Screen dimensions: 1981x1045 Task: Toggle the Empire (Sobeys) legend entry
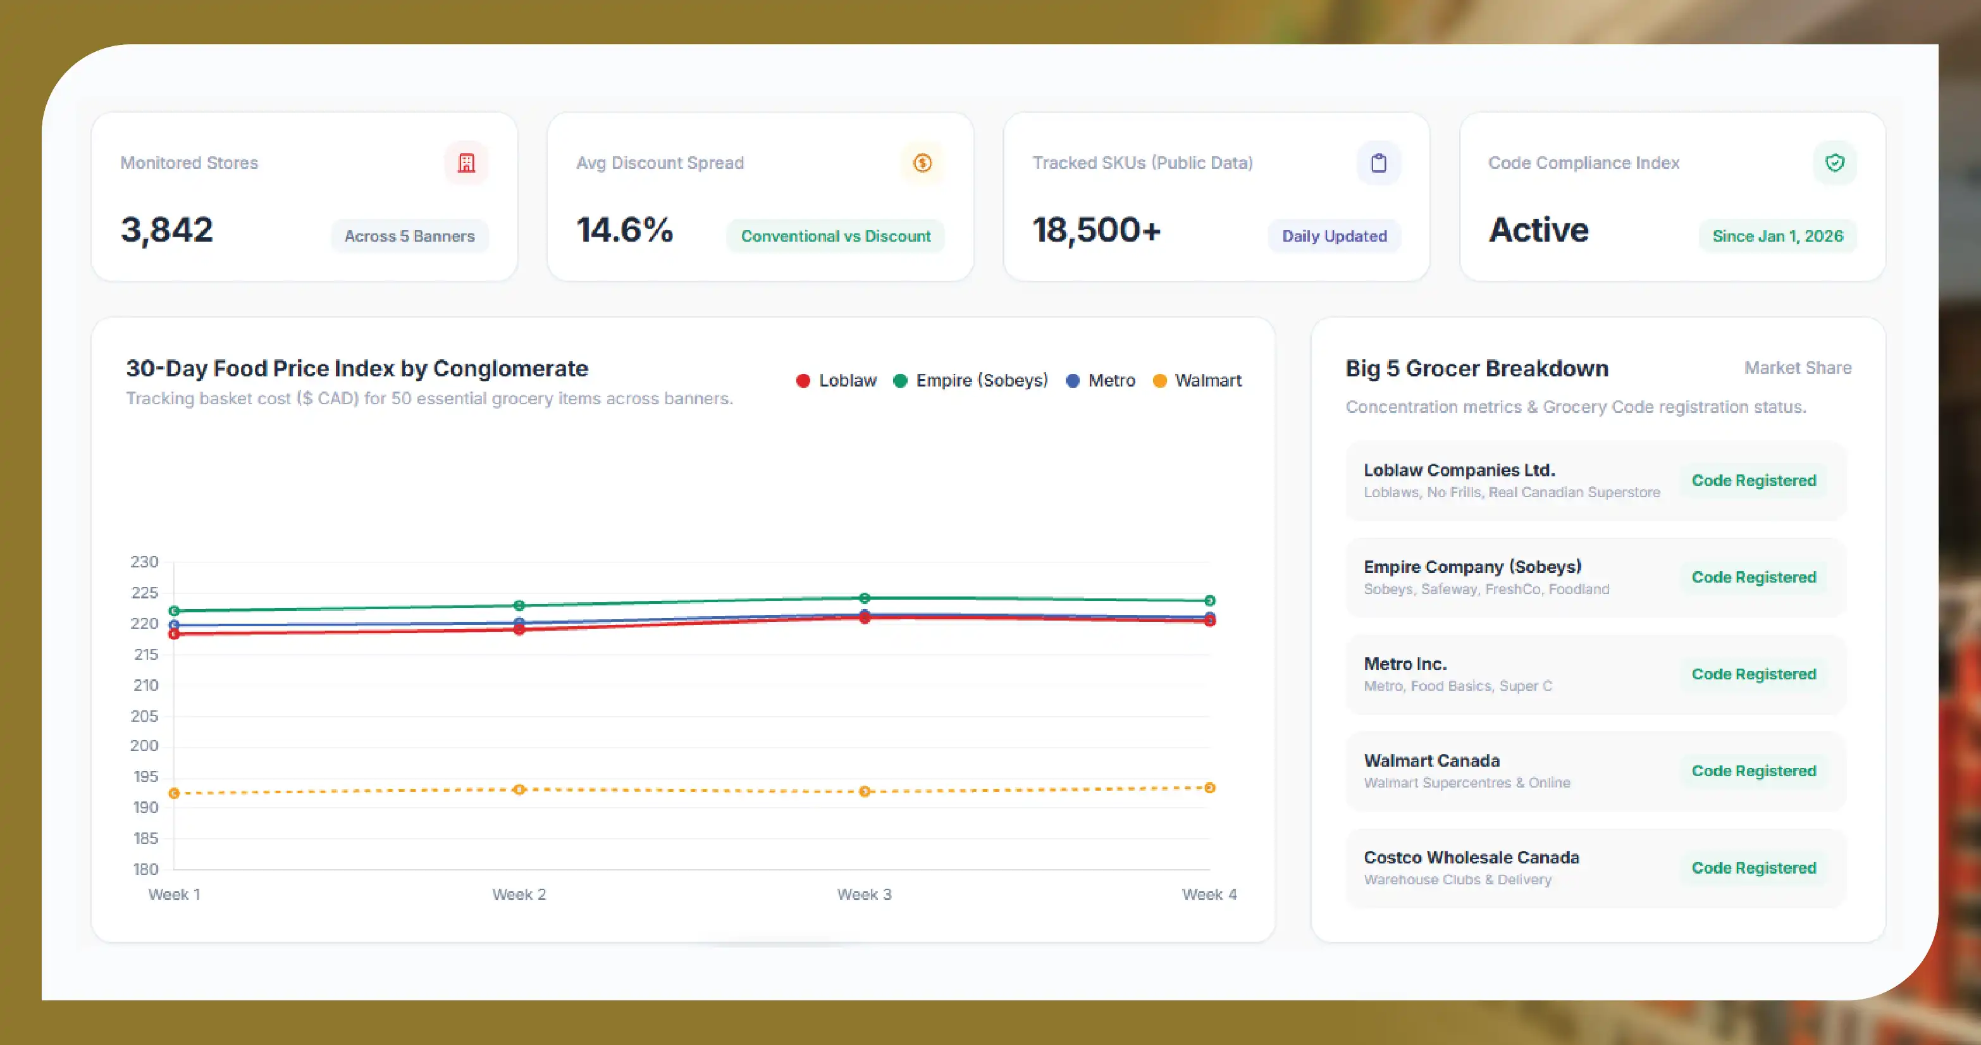[x=970, y=381]
